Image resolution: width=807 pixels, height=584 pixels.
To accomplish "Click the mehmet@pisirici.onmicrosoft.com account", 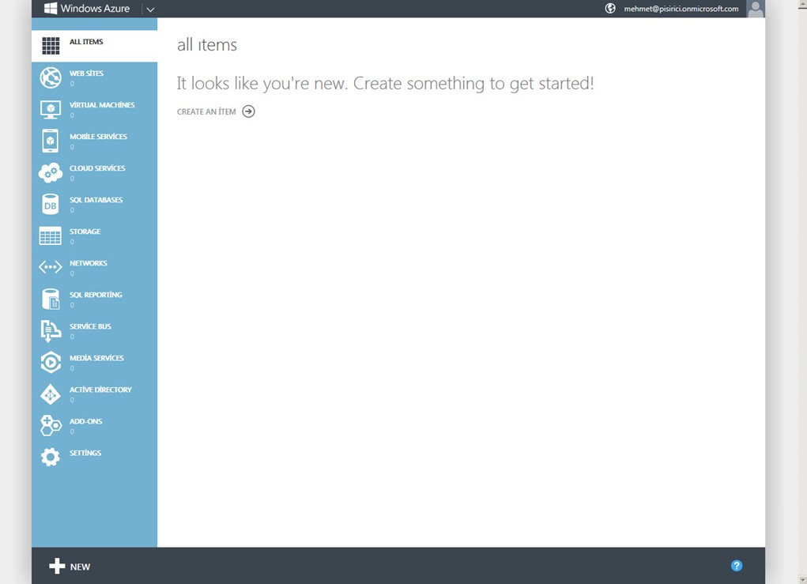I will click(681, 9).
